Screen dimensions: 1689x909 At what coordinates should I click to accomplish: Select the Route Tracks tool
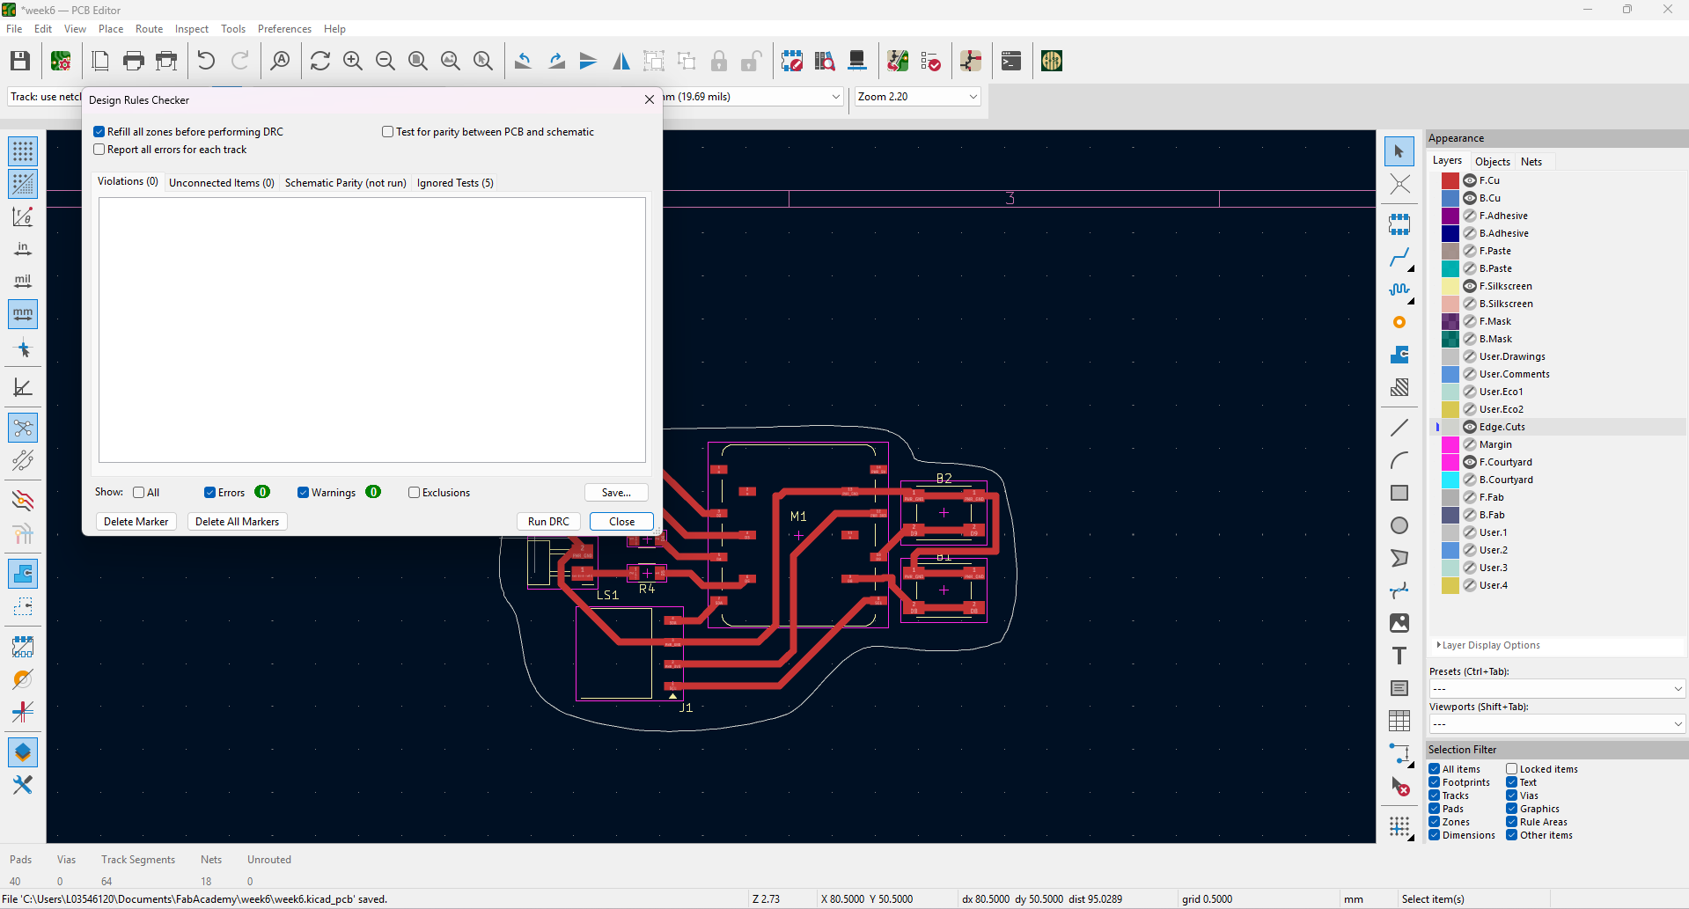tap(1399, 257)
